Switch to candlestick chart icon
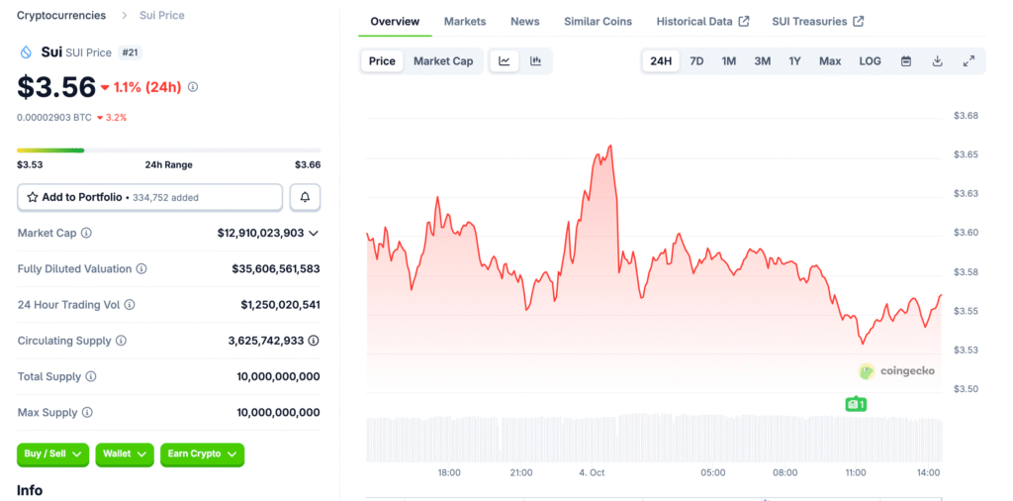The image size is (1013, 501). (535, 61)
